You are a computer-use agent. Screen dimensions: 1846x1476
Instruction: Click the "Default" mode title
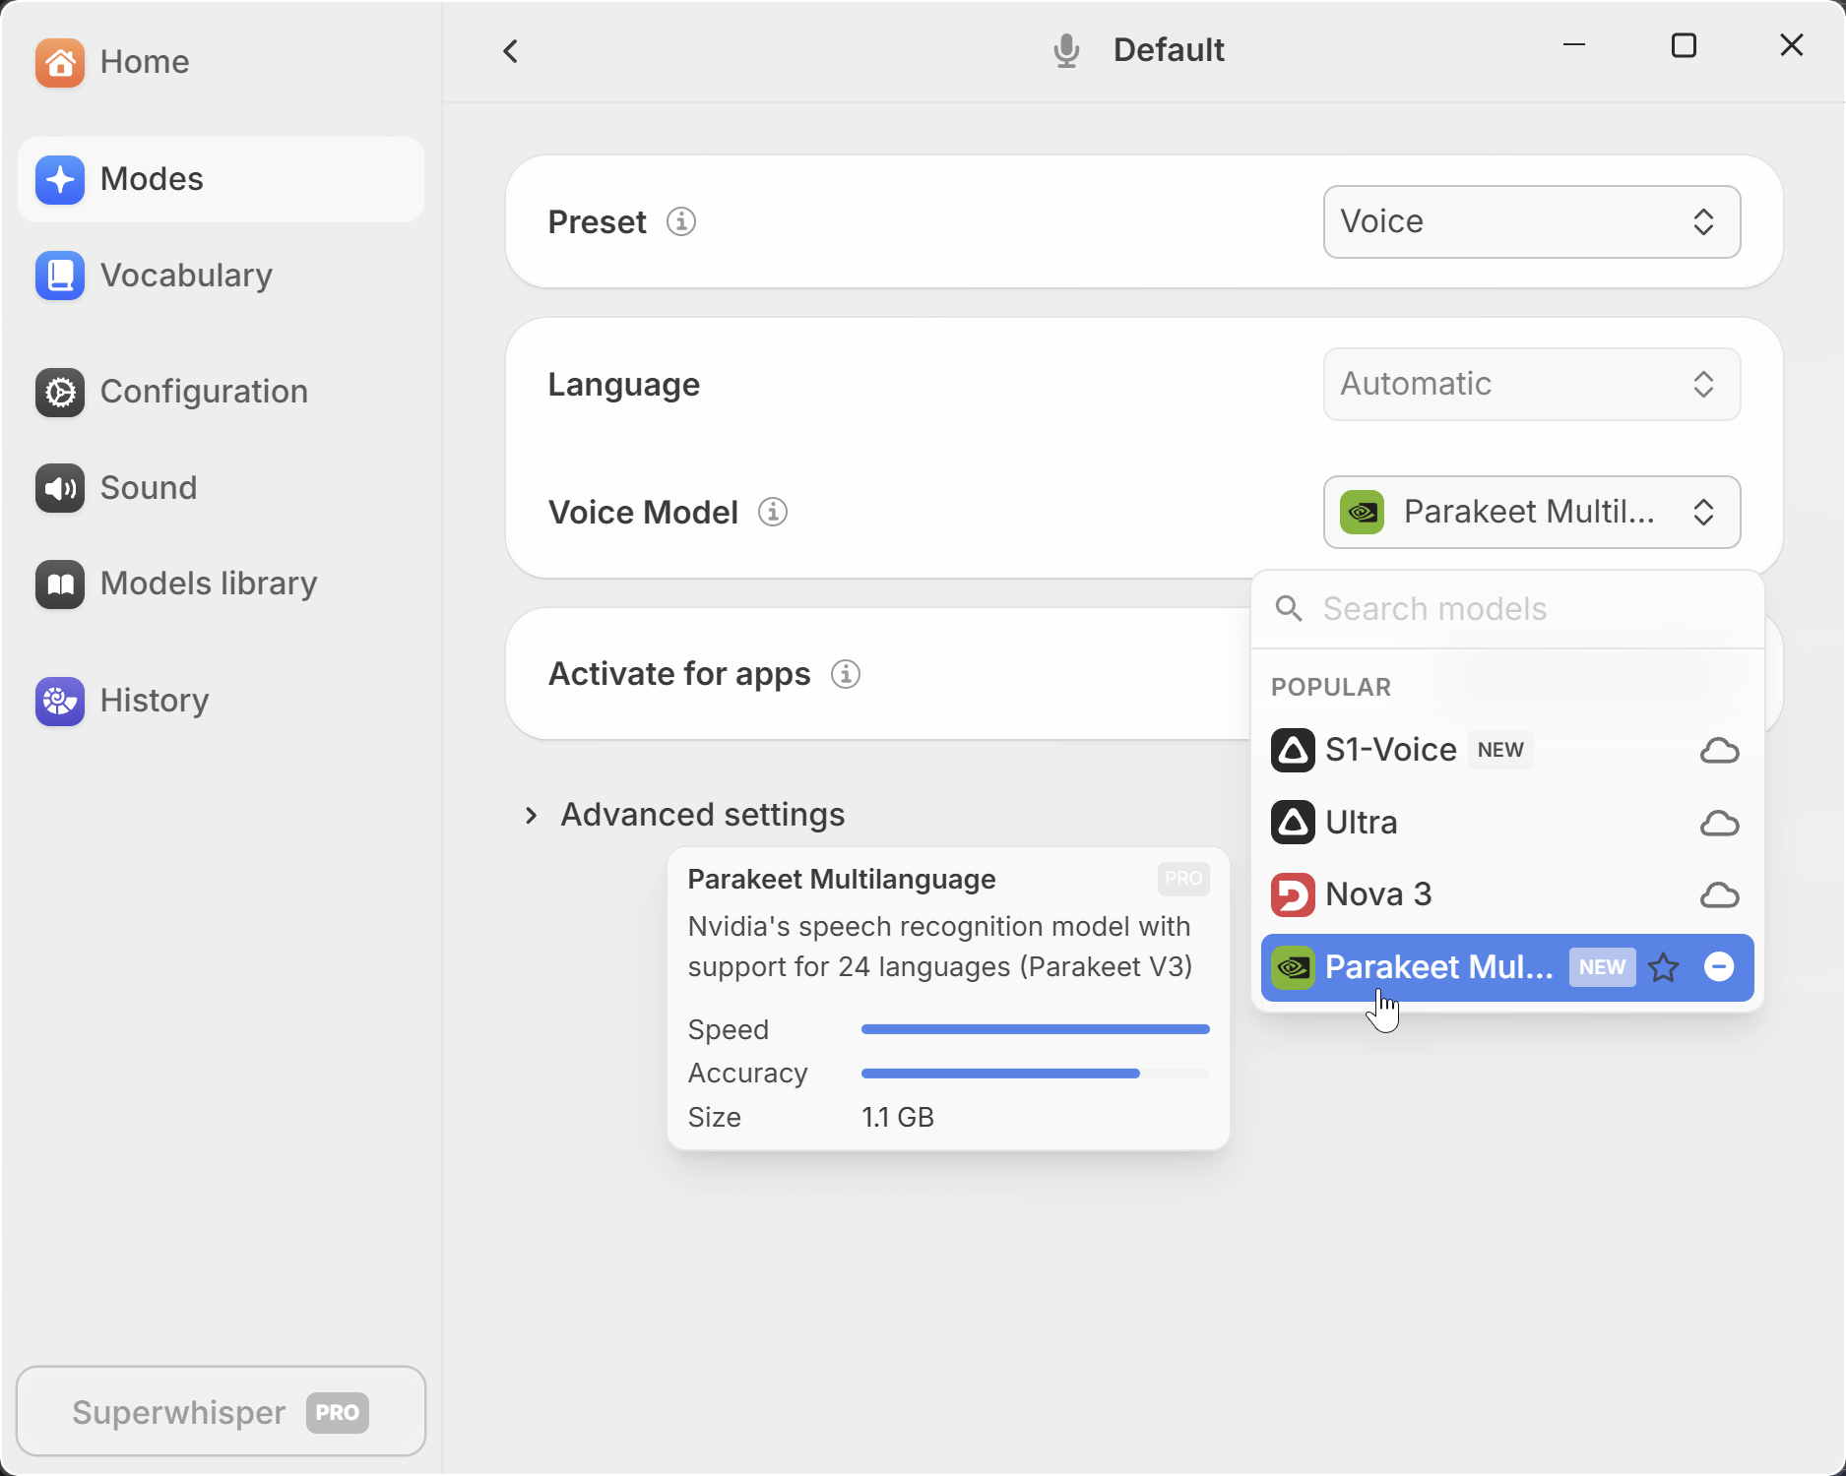click(1169, 50)
